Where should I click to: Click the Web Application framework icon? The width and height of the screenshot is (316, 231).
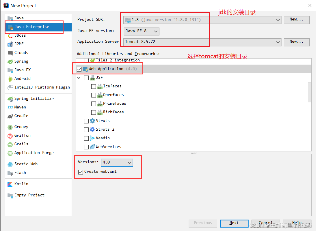click(85, 69)
